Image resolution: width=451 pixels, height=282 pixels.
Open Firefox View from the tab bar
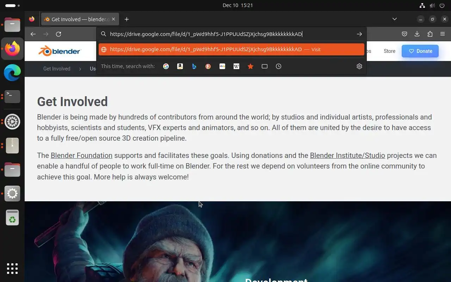(32, 19)
